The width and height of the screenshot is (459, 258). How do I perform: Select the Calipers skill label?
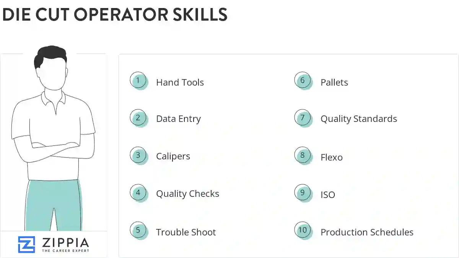[x=173, y=156]
